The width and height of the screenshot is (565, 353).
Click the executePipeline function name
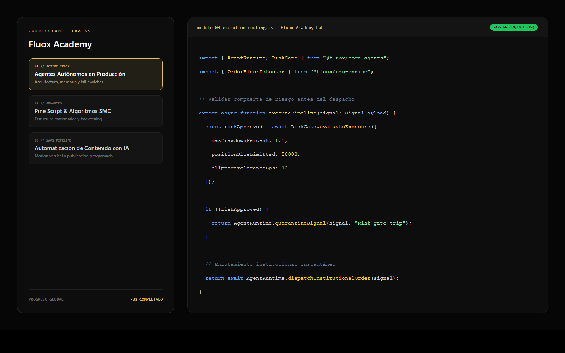tap(292, 113)
